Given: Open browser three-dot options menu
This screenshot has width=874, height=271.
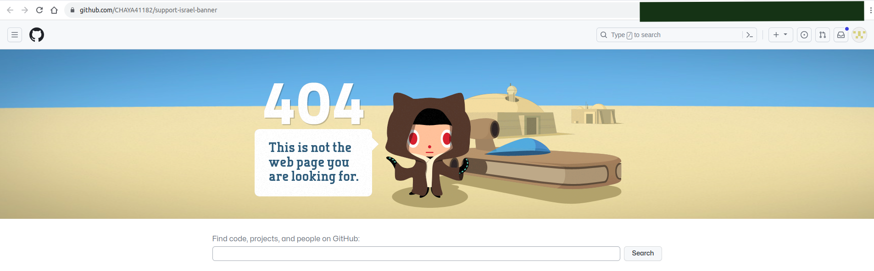Looking at the screenshot, I should point(870,10).
